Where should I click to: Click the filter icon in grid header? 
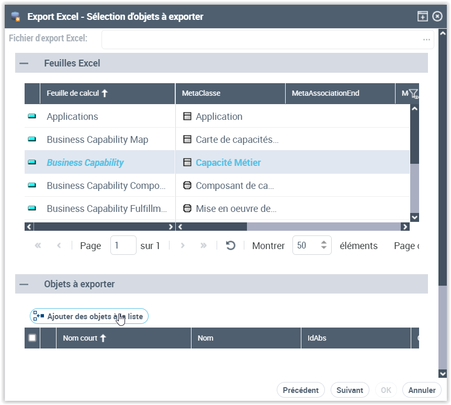coord(413,94)
